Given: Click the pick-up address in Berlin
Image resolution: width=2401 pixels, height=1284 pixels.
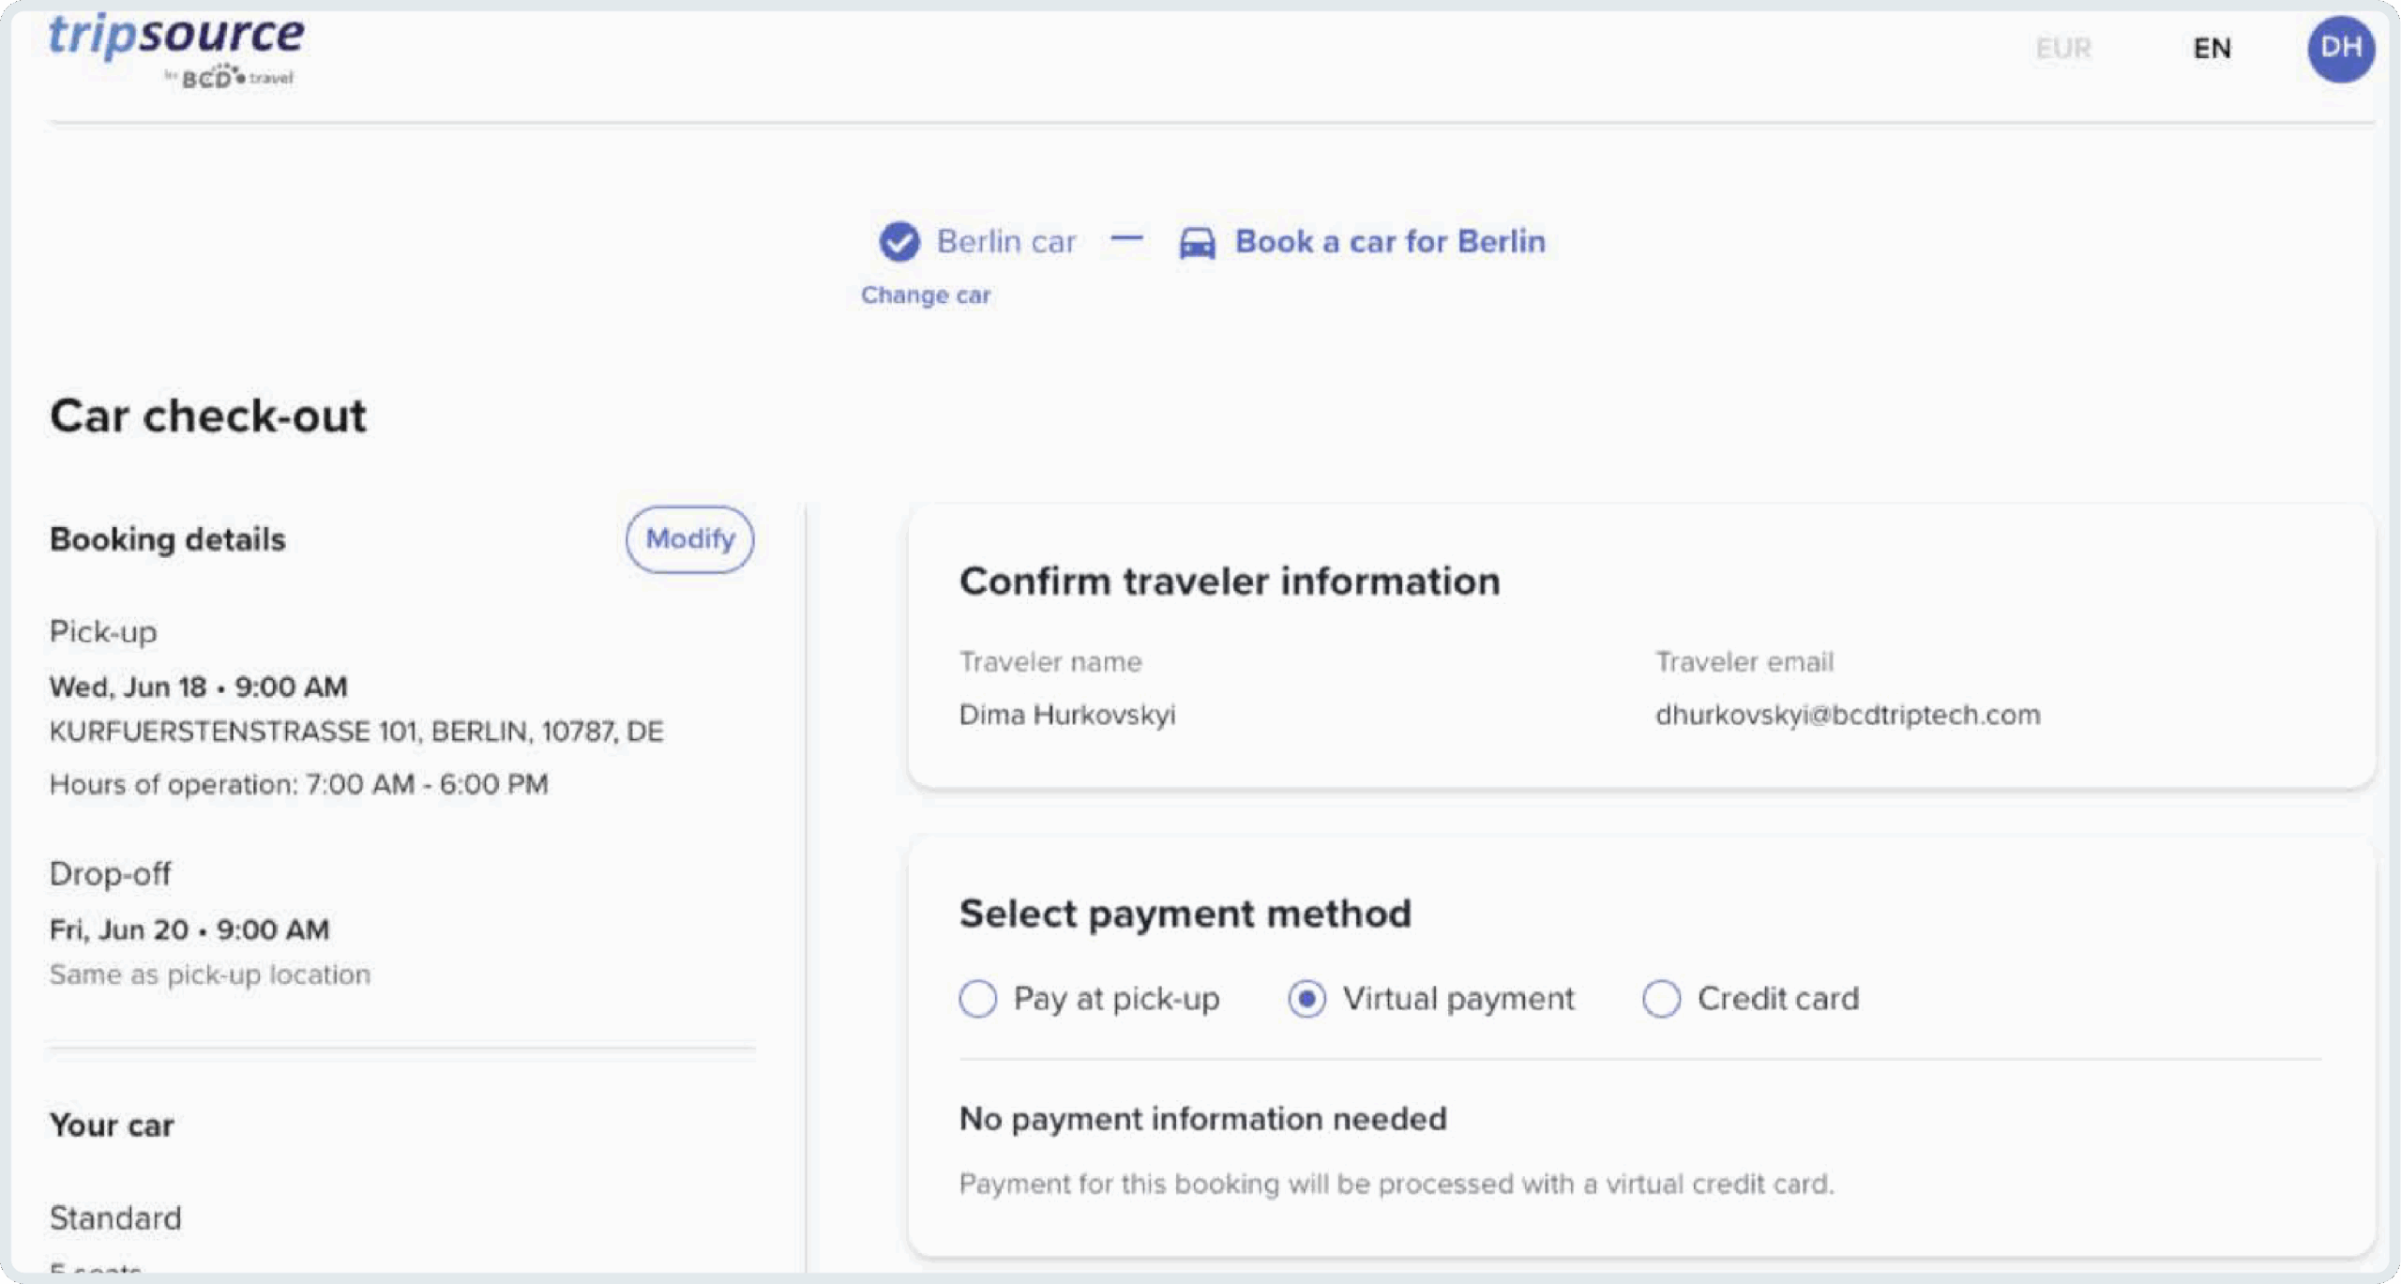Looking at the screenshot, I should tap(356, 732).
